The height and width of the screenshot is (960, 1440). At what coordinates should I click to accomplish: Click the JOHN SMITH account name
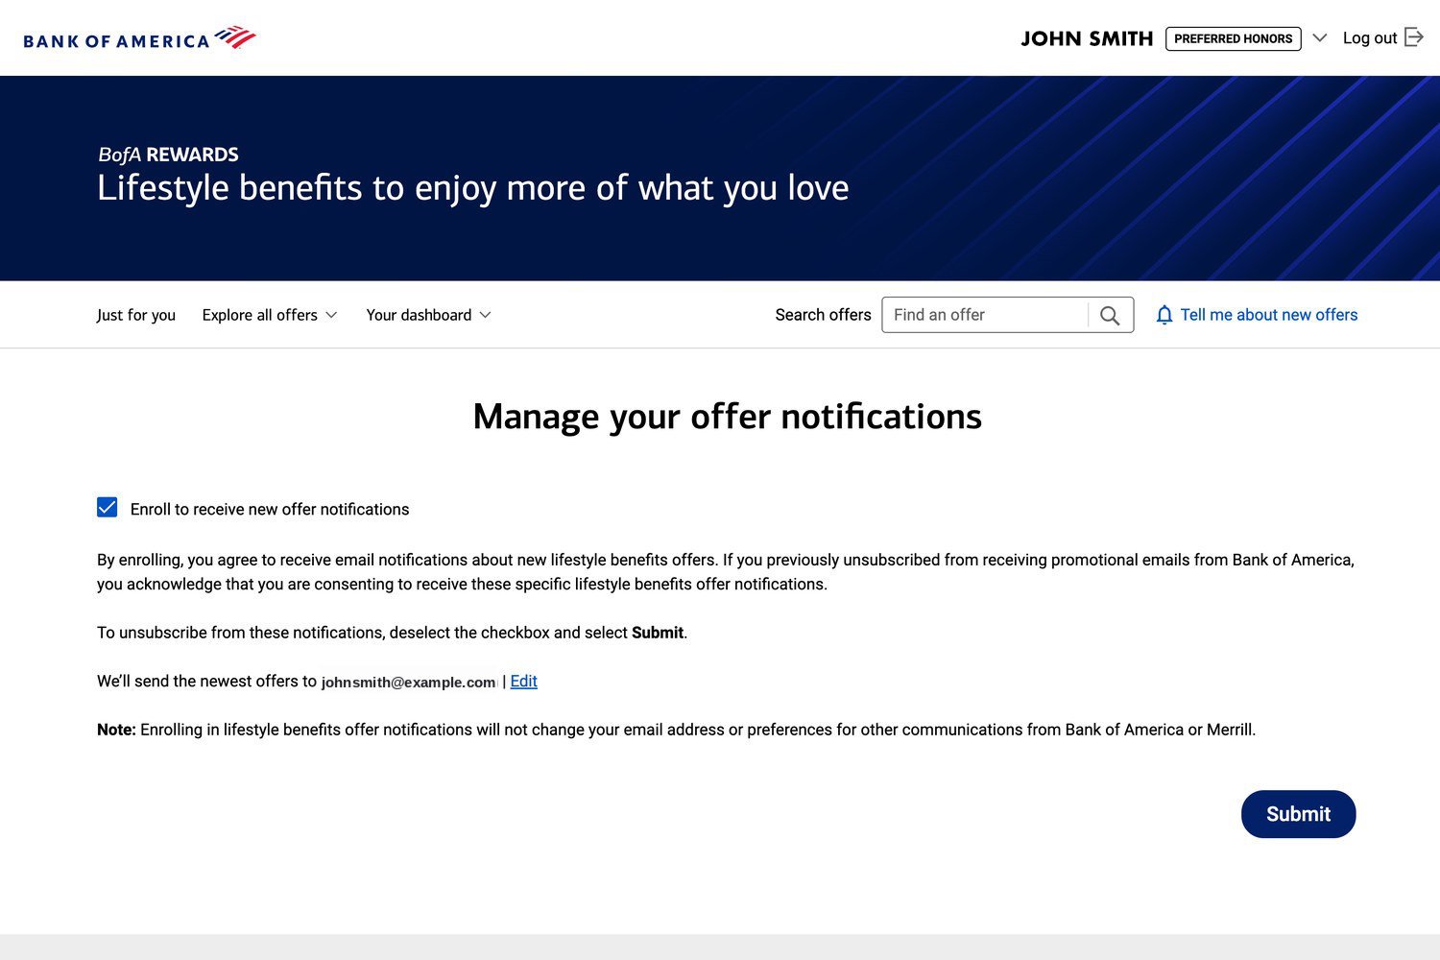coord(1087,38)
